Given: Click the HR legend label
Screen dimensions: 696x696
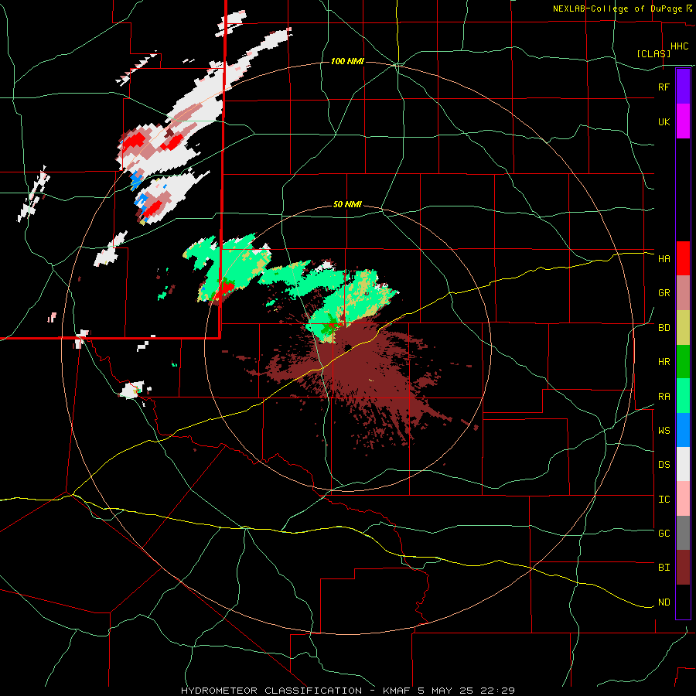Looking at the screenshot, I should 664,362.
